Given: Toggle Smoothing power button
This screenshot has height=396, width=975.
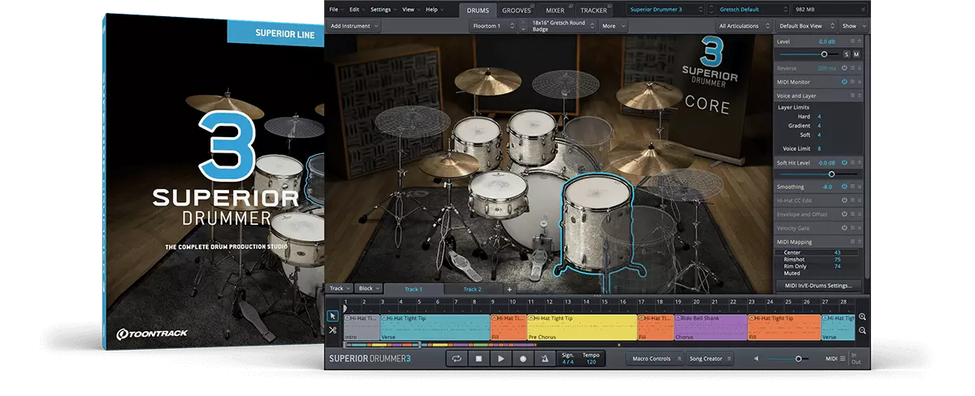Looking at the screenshot, I should [844, 187].
